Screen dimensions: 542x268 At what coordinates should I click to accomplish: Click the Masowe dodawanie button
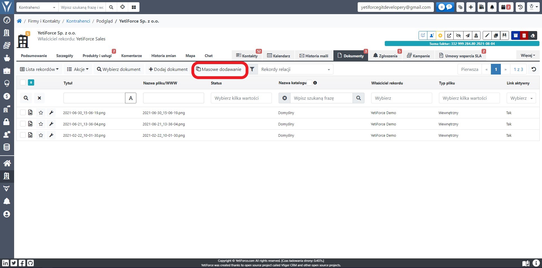click(x=219, y=69)
